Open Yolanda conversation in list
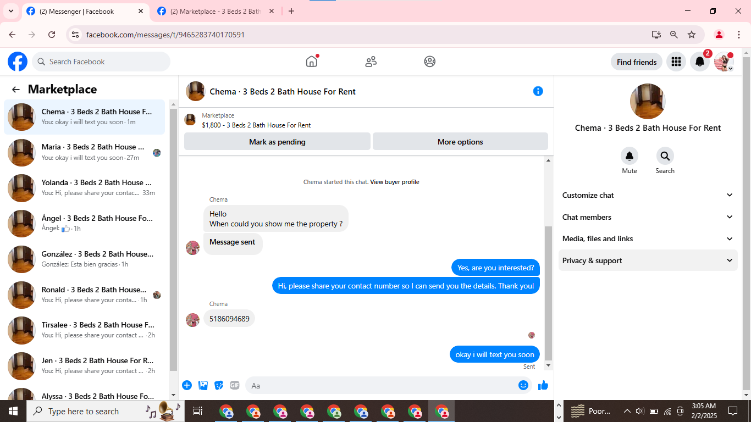The width and height of the screenshot is (751, 422). [x=84, y=188]
